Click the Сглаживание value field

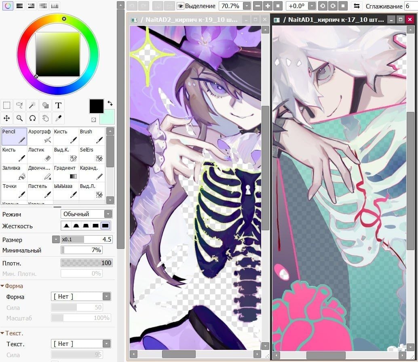click(x=411, y=6)
